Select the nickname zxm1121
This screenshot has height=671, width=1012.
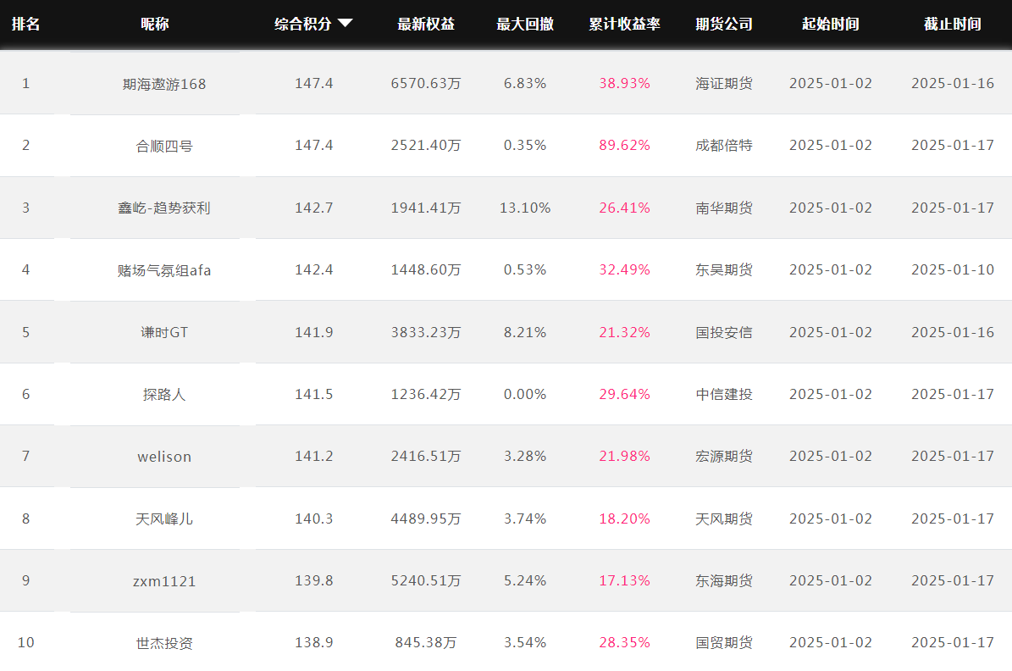pyautogui.click(x=164, y=581)
